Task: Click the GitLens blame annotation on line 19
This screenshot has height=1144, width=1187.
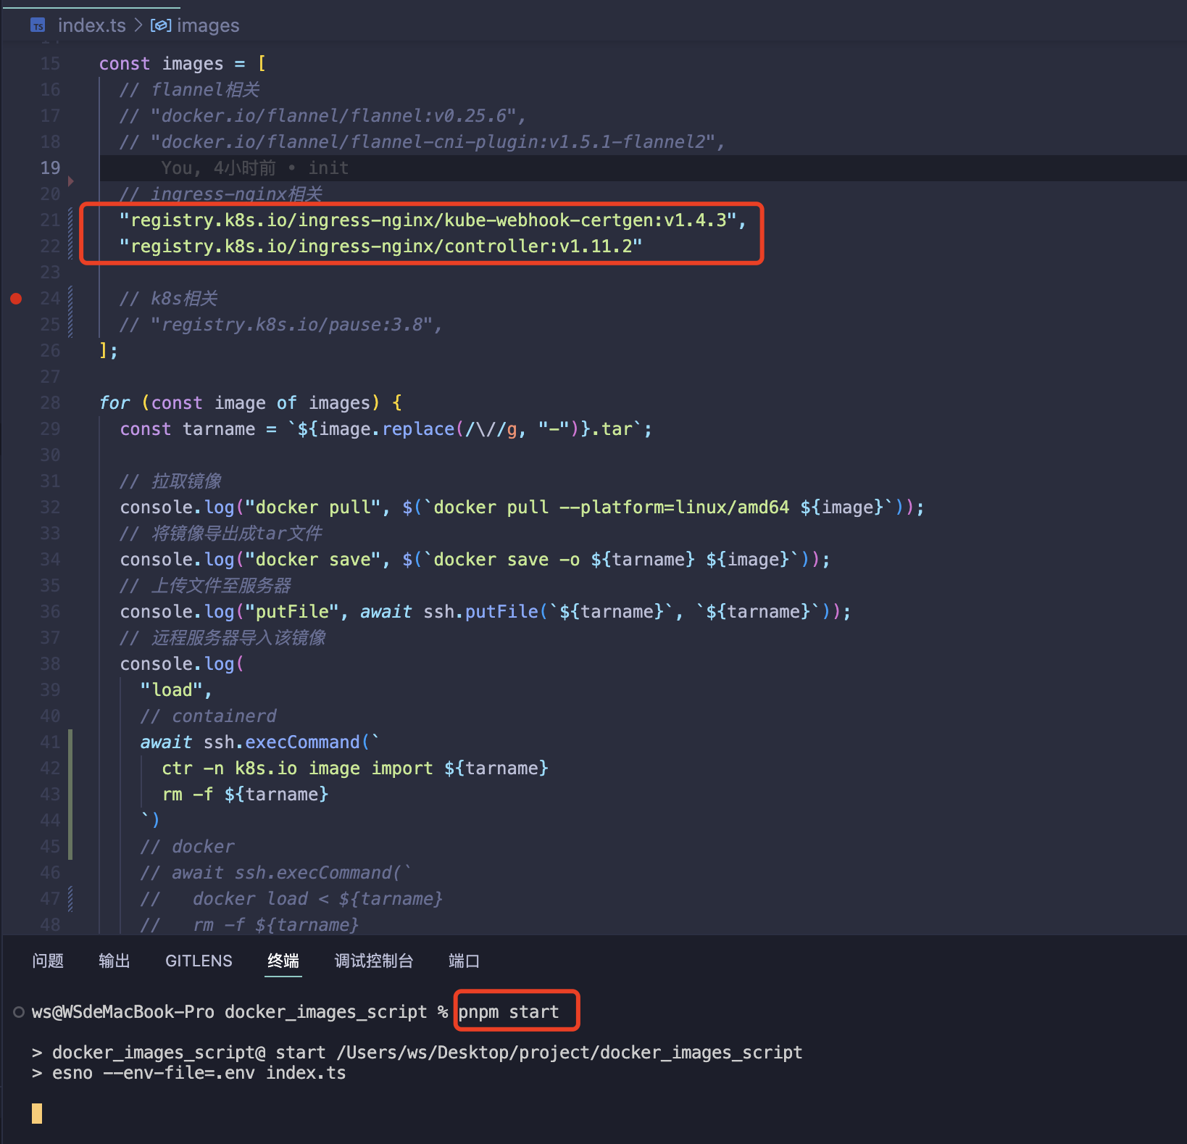Action: (x=254, y=168)
